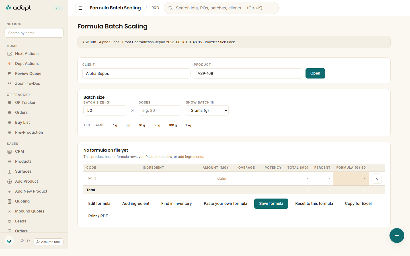This screenshot has height=256, width=410.
Task: Toggle the sidebar hamburger menu button
Action: click(x=80, y=8)
